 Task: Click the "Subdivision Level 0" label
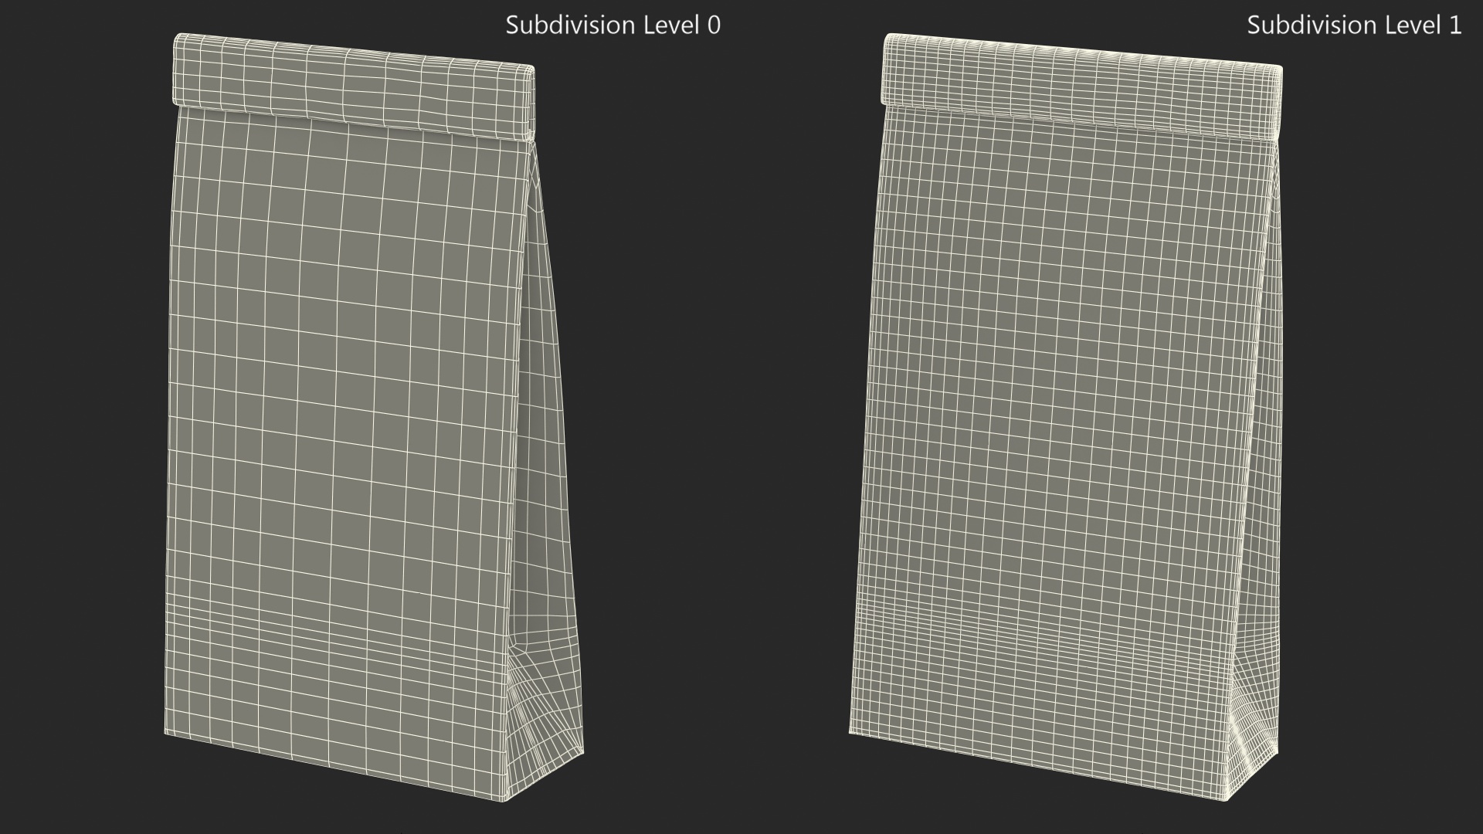point(613,25)
